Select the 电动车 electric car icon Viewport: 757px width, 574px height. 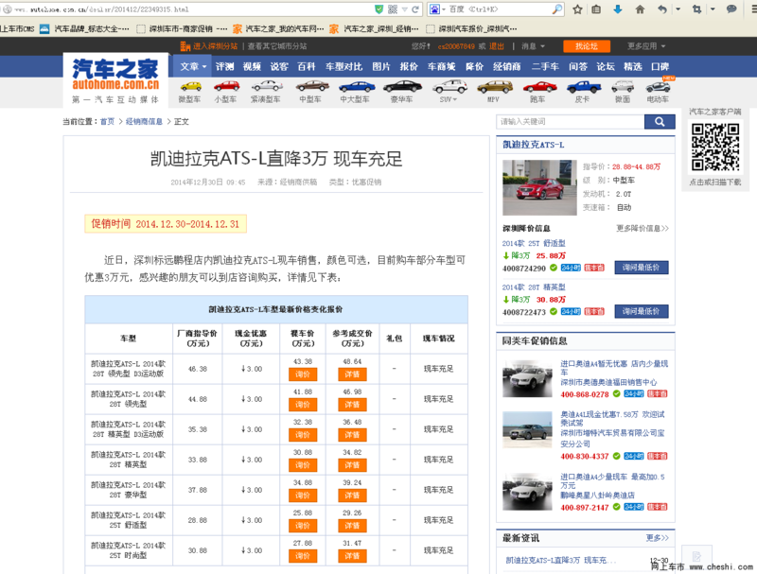click(658, 87)
